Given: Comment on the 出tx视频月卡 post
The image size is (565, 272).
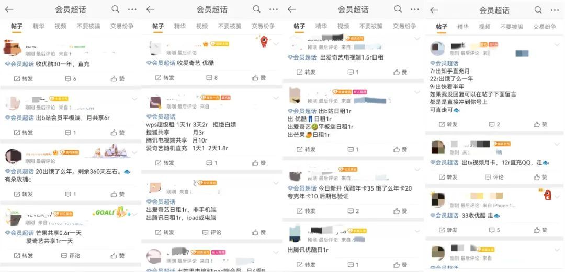Looking at the screenshot, I should (x=494, y=177).
